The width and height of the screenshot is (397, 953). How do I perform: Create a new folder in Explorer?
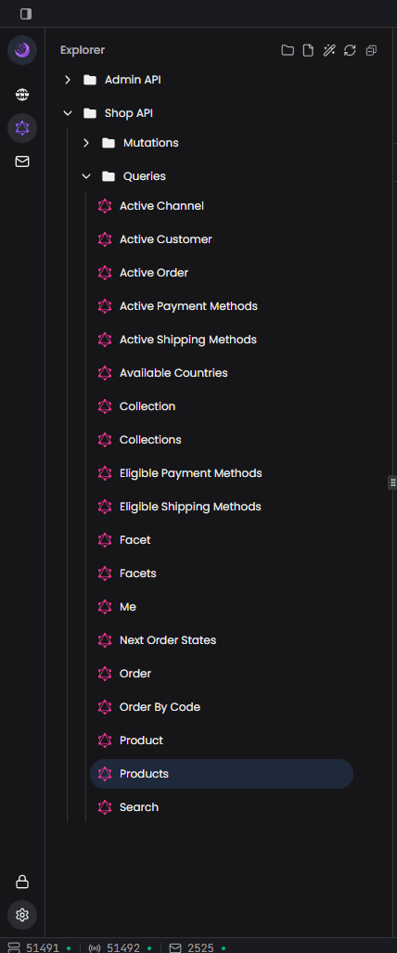pyautogui.click(x=288, y=50)
